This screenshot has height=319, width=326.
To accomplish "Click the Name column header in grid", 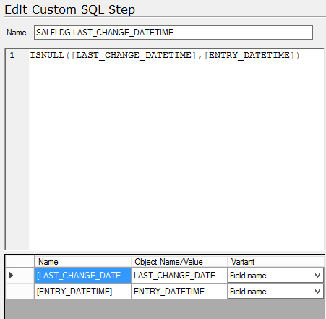I will point(83,262).
